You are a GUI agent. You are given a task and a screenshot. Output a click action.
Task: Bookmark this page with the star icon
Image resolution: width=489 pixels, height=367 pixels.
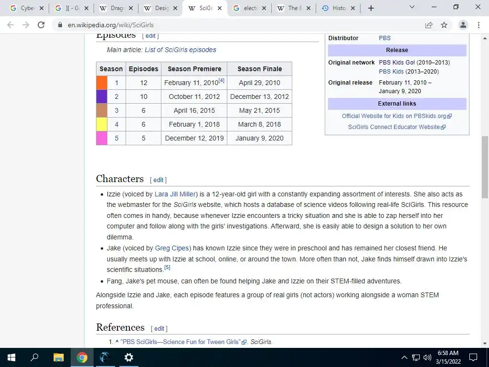point(444,25)
